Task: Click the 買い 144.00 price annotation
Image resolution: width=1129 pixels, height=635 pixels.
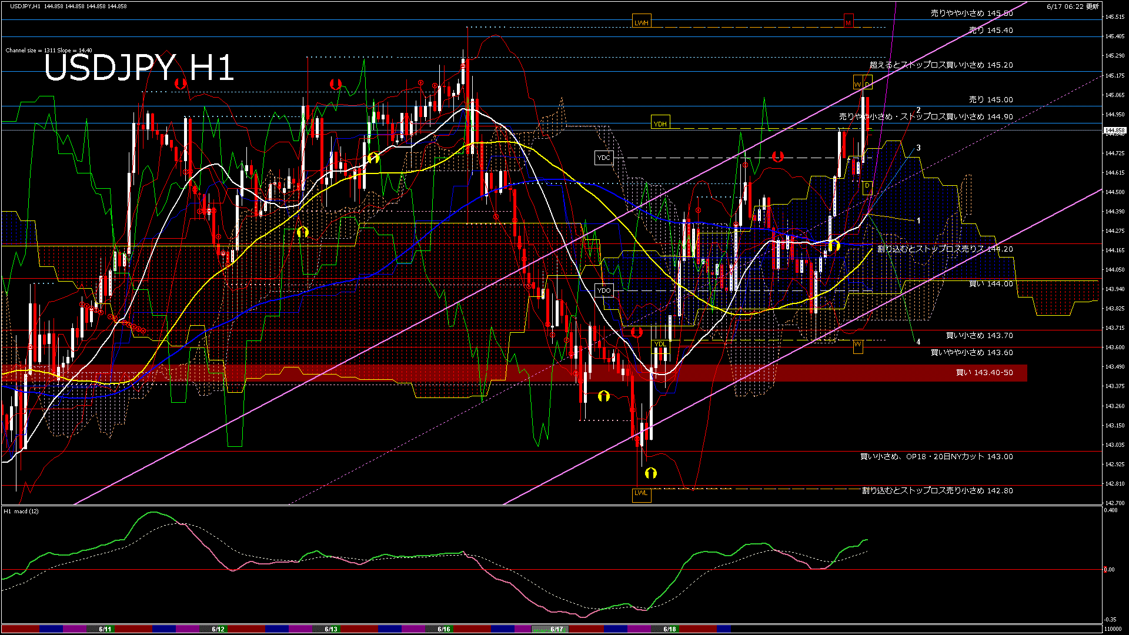Action: 991,284
